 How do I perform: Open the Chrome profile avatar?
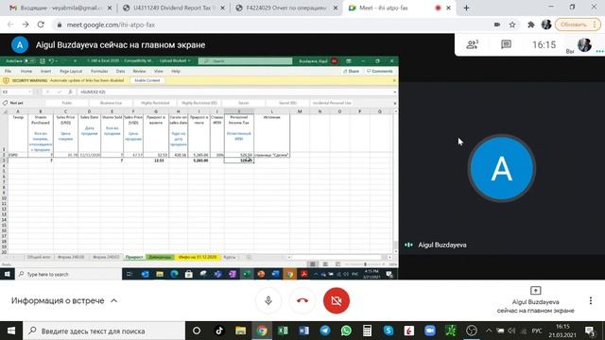tap(546, 25)
